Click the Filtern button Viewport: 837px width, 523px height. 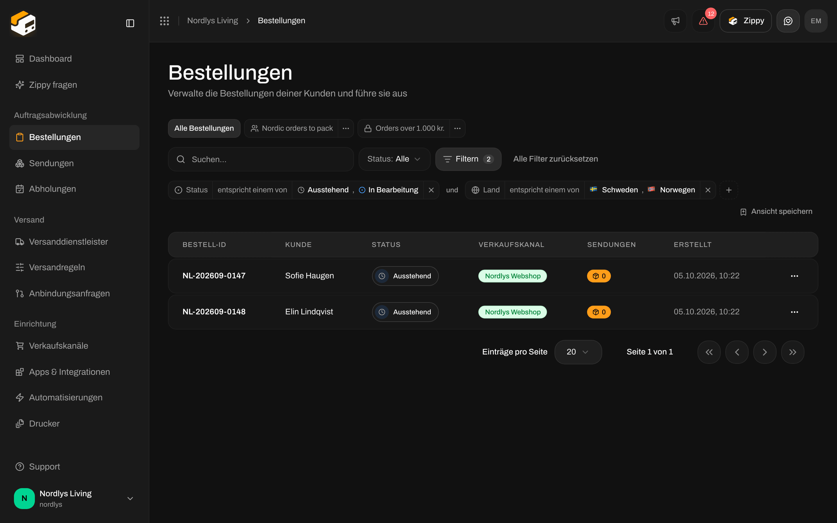pos(468,159)
